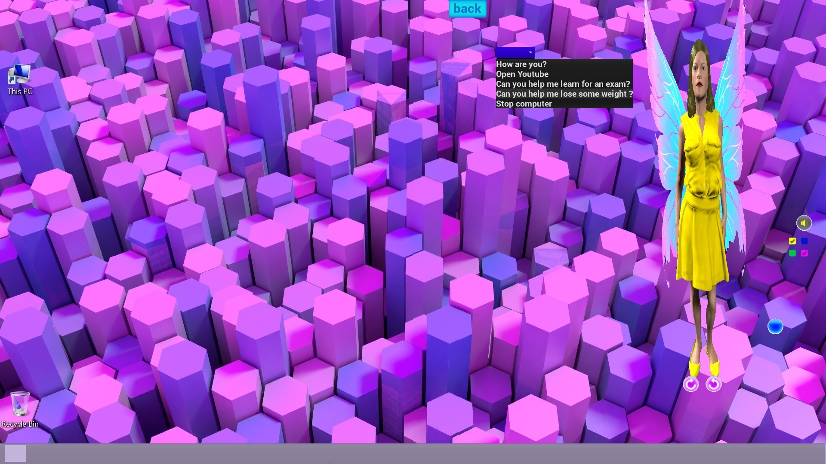Pick 'Can you help me learn for an exam?'

pyautogui.click(x=563, y=84)
